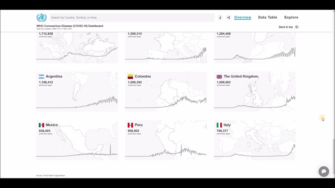335x188 pixels.
Task: Open the chat bubble button
Action: coord(324,172)
